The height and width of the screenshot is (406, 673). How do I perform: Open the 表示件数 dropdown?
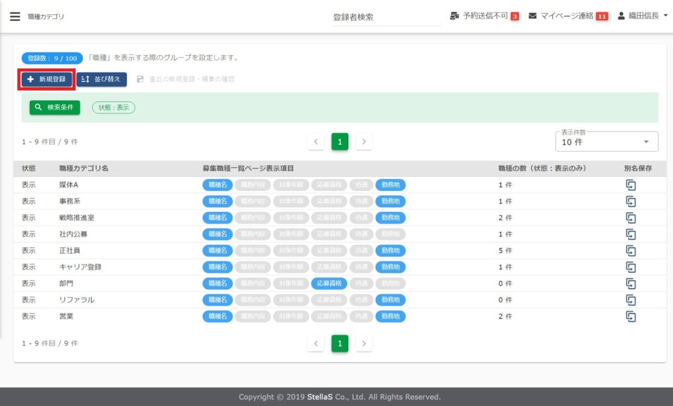(x=606, y=142)
